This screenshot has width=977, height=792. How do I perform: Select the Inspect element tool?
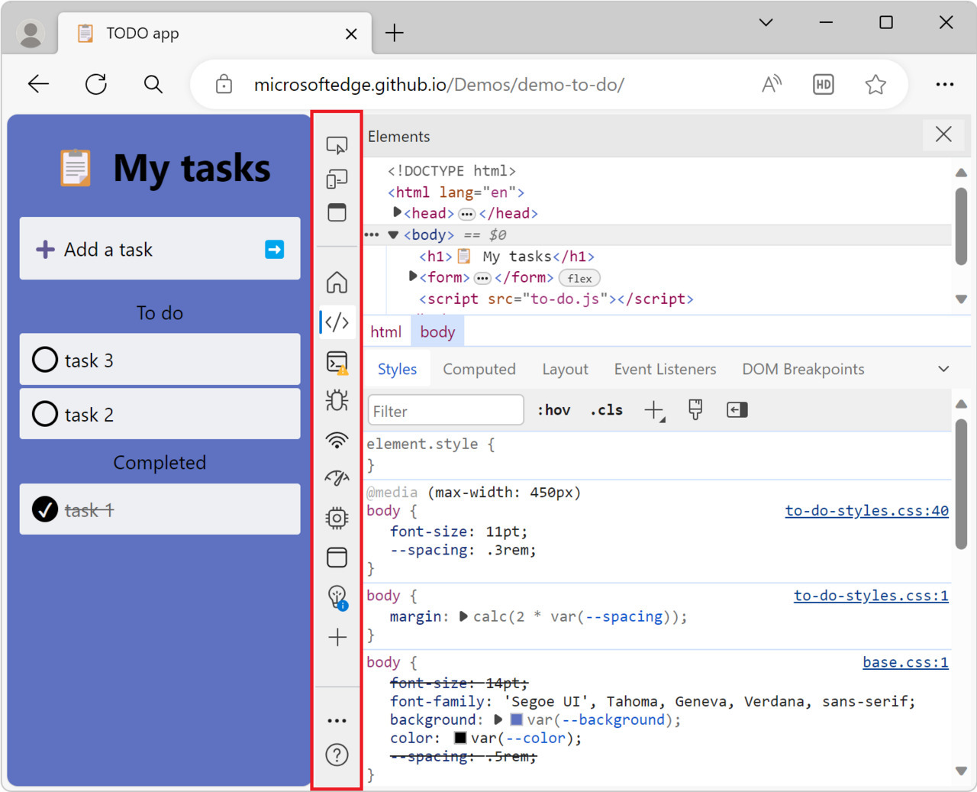337,144
